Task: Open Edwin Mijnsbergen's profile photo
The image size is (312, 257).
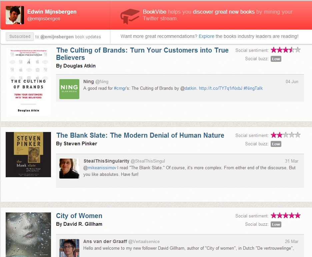Action: point(15,15)
